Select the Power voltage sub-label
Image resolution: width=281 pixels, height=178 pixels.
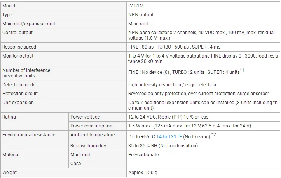[x=85, y=117]
